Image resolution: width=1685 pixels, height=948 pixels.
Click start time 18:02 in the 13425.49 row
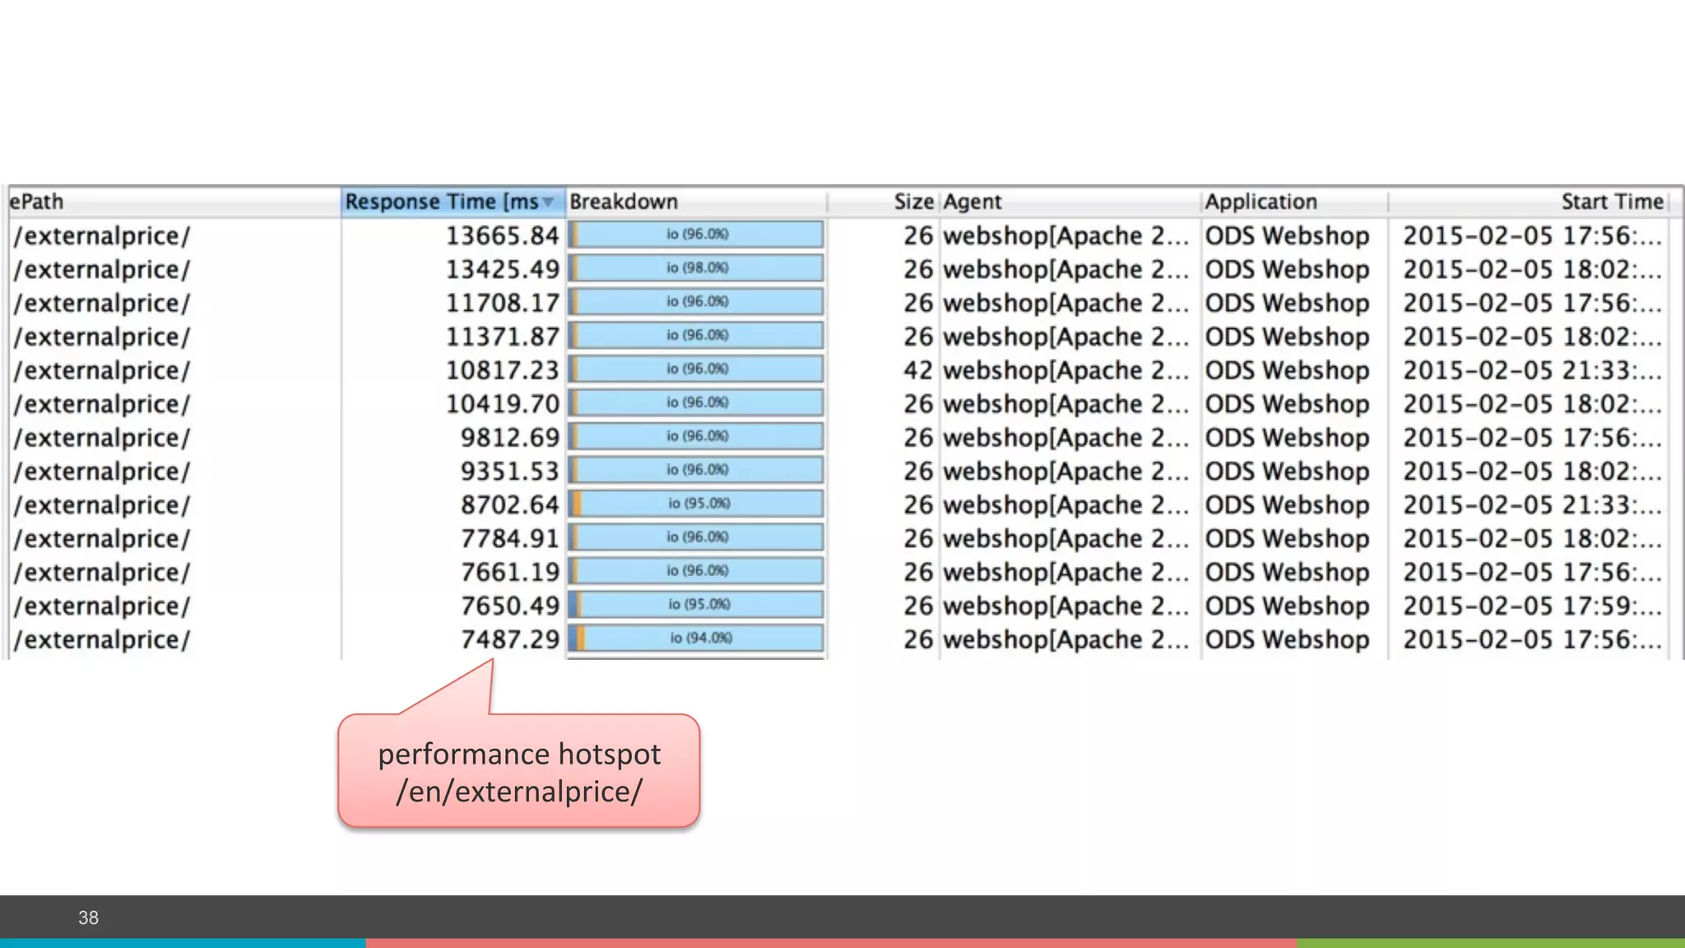point(1533,269)
